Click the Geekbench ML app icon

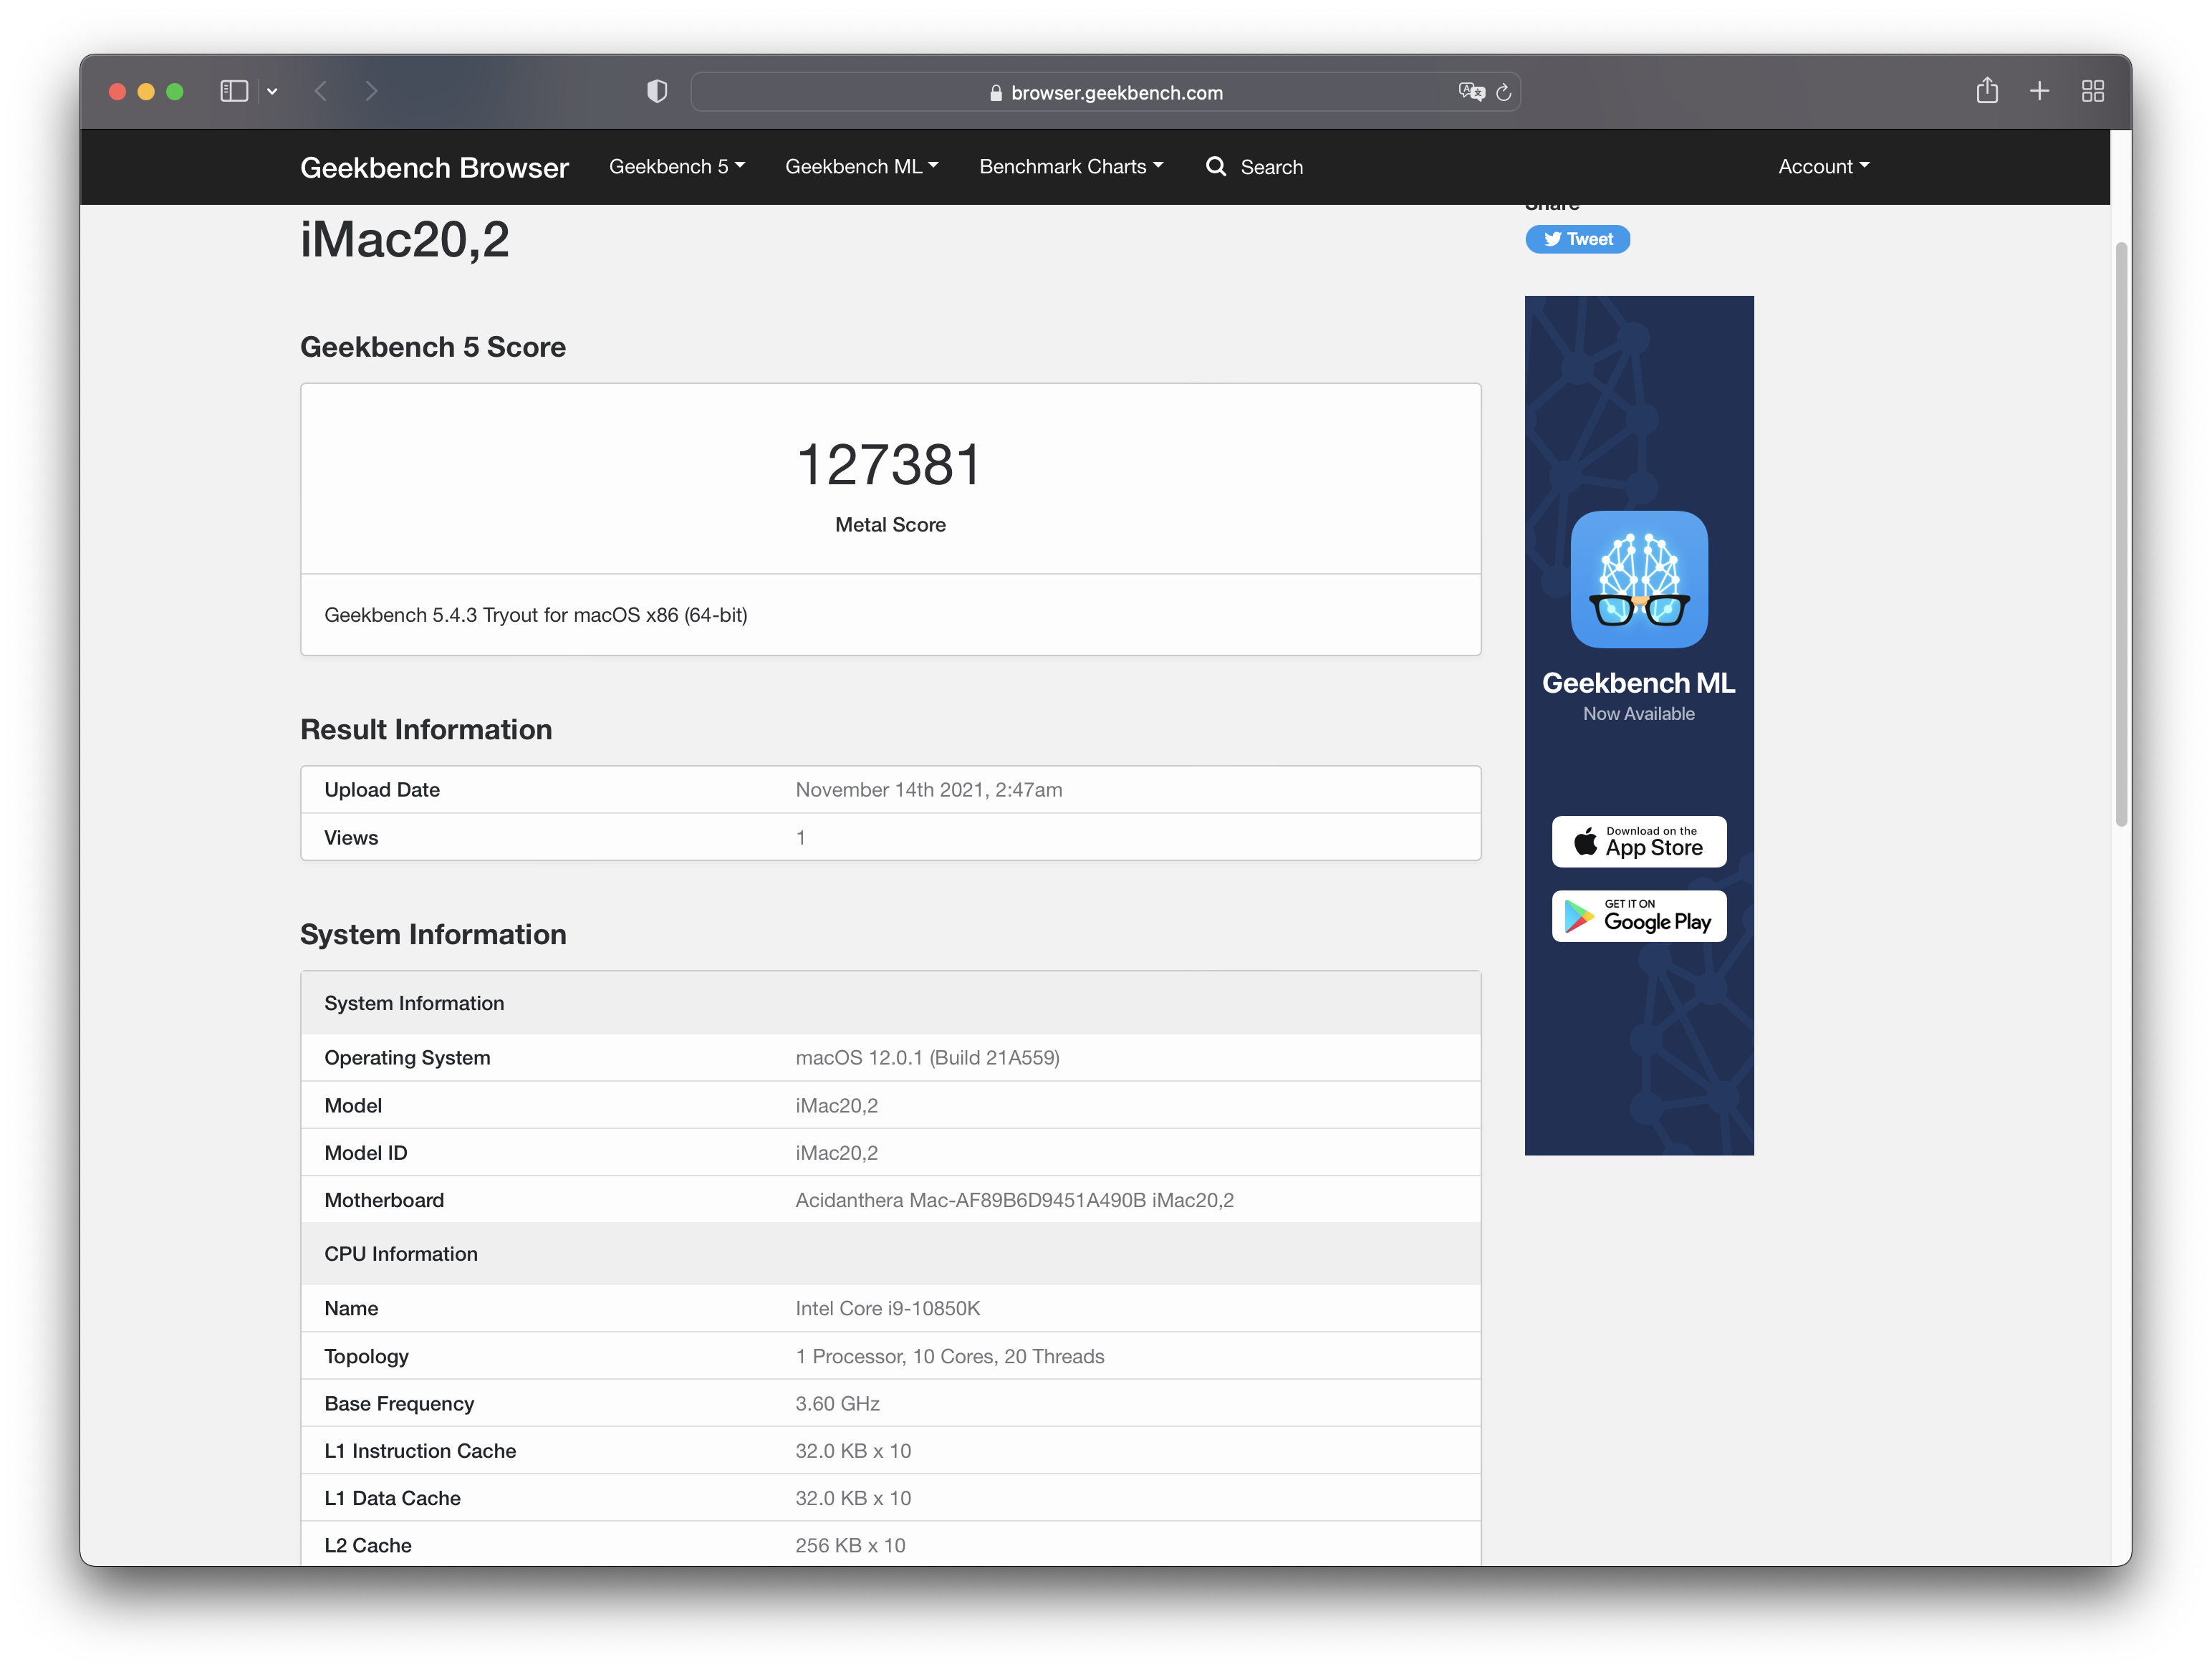1638,579
